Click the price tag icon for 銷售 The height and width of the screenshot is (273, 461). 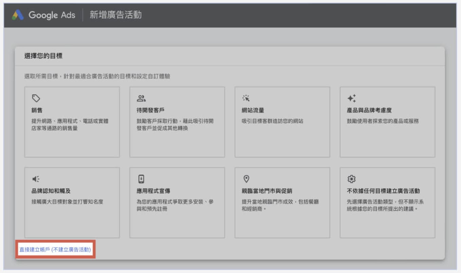(36, 98)
